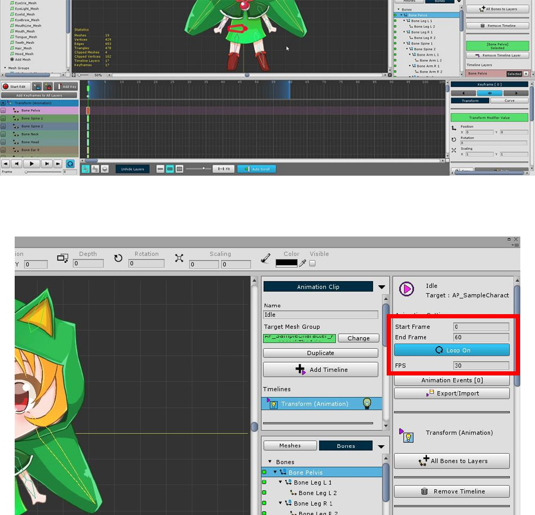Select the large timeline row height icon
Viewport: 535px width, 515px height.
tap(180, 169)
